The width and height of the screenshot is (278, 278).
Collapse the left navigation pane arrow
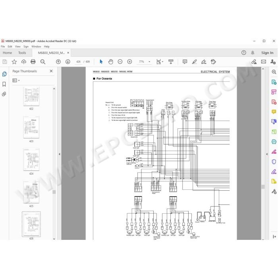point(60,154)
